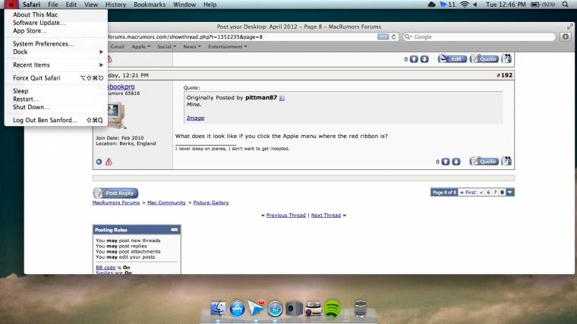Click the Quote button in post #192
Image resolution: width=577 pixels, height=324 pixels.
[484, 161]
